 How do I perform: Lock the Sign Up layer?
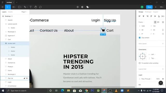(x=24, y=78)
